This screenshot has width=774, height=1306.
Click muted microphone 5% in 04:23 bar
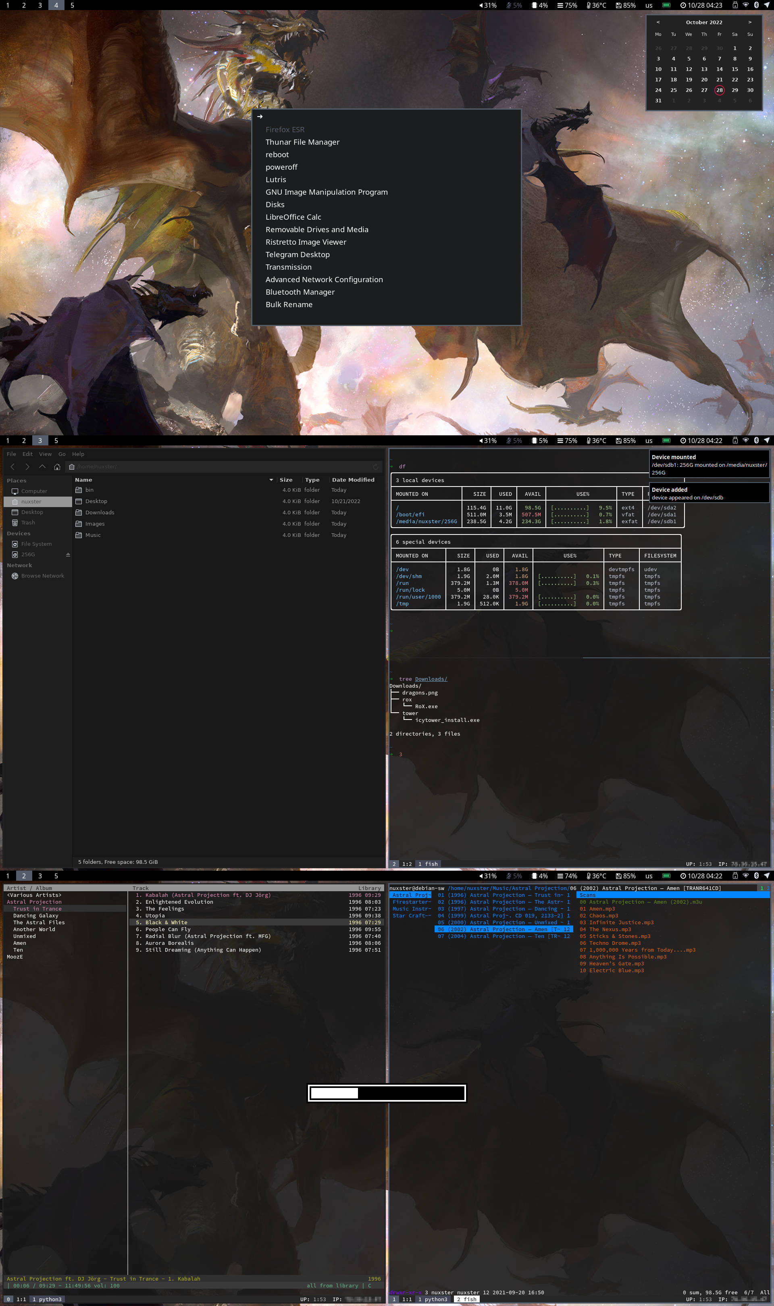[514, 5]
